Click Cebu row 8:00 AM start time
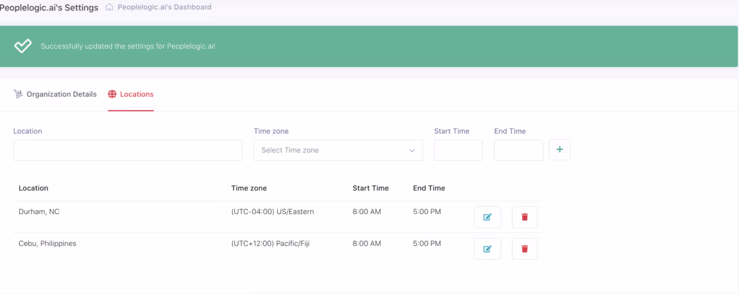The height and width of the screenshot is (294, 739). (367, 244)
